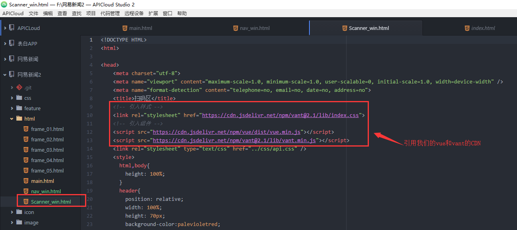Click the APICloud project device icon
The image size is (517, 230).
pyautogui.click(x=11, y=28)
